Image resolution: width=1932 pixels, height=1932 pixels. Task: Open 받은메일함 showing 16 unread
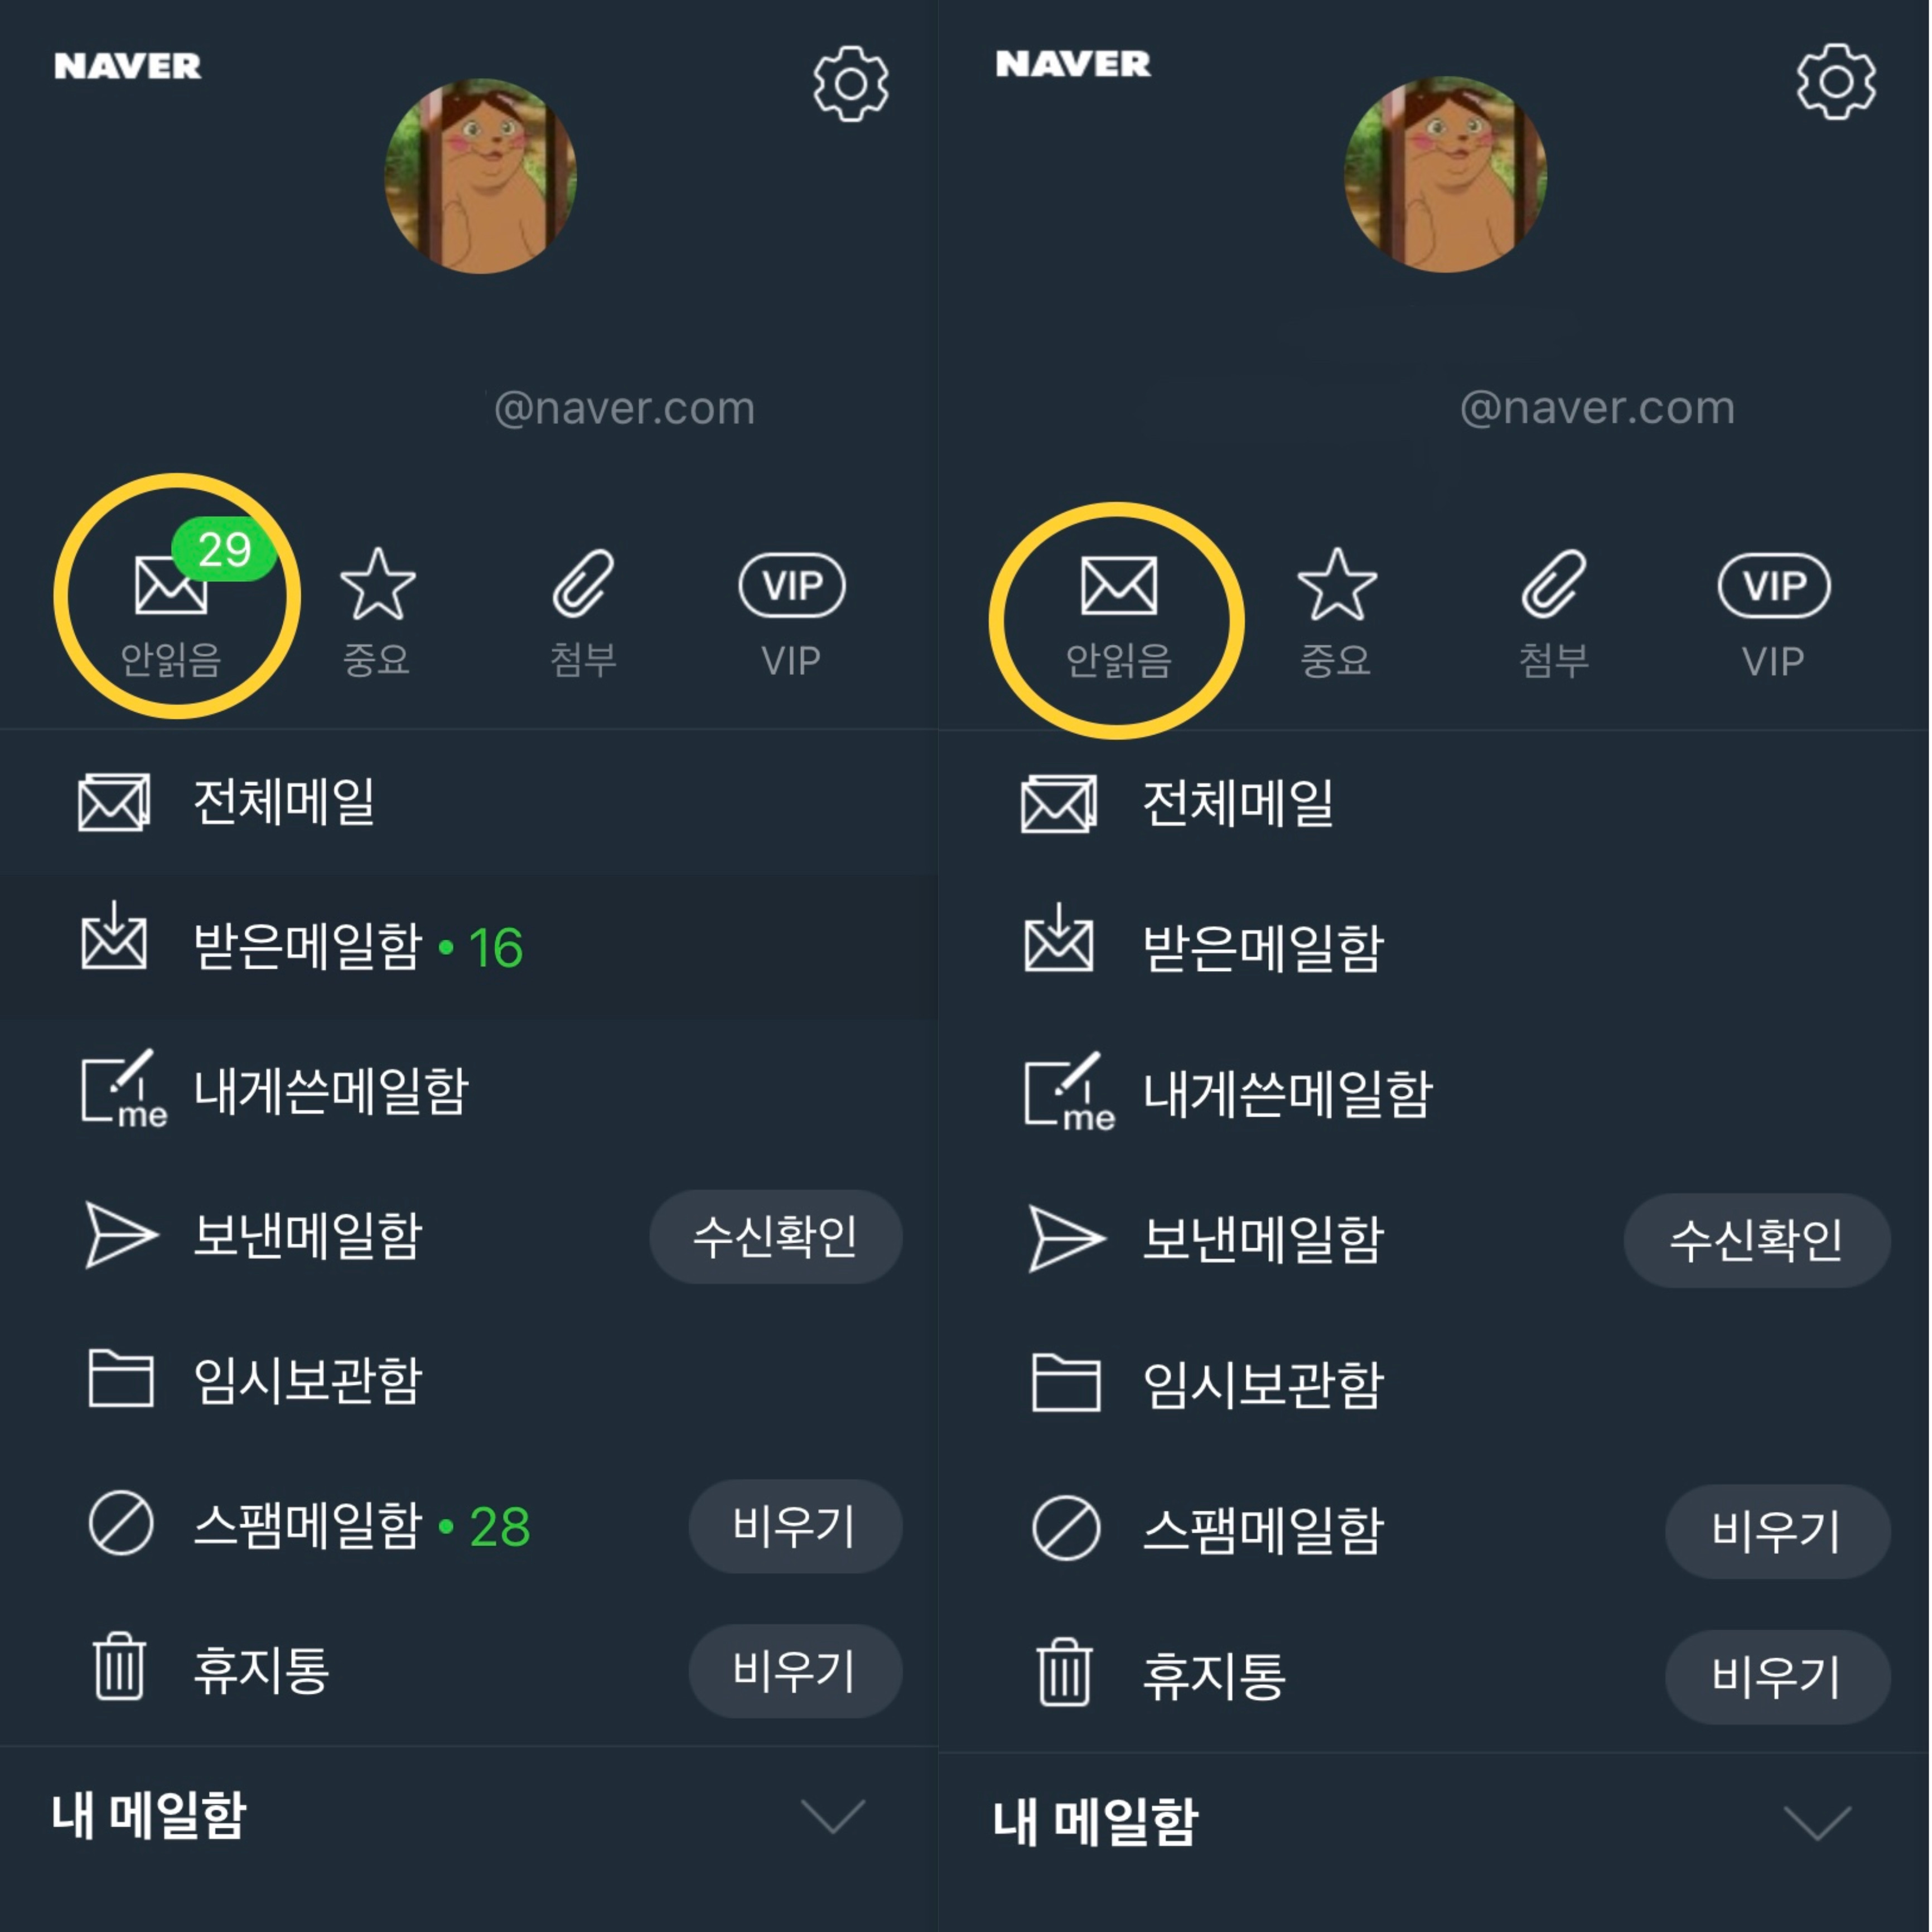click(469, 946)
